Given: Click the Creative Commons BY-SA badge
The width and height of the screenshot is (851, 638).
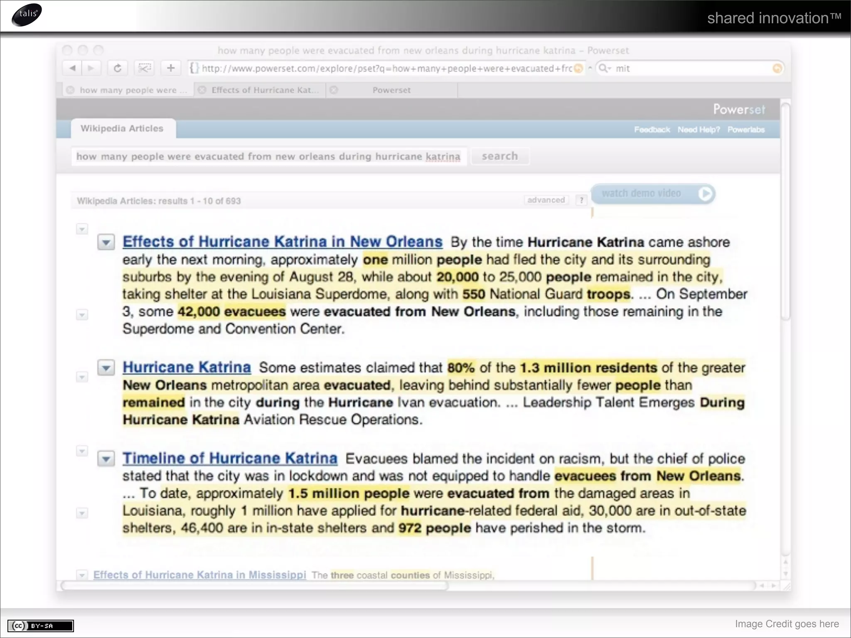Looking at the screenshot, I should pos(41,626).
